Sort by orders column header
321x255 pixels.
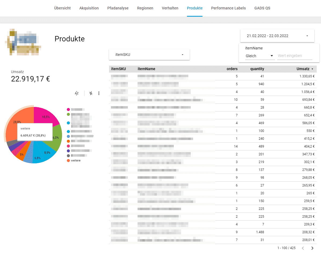232,69
